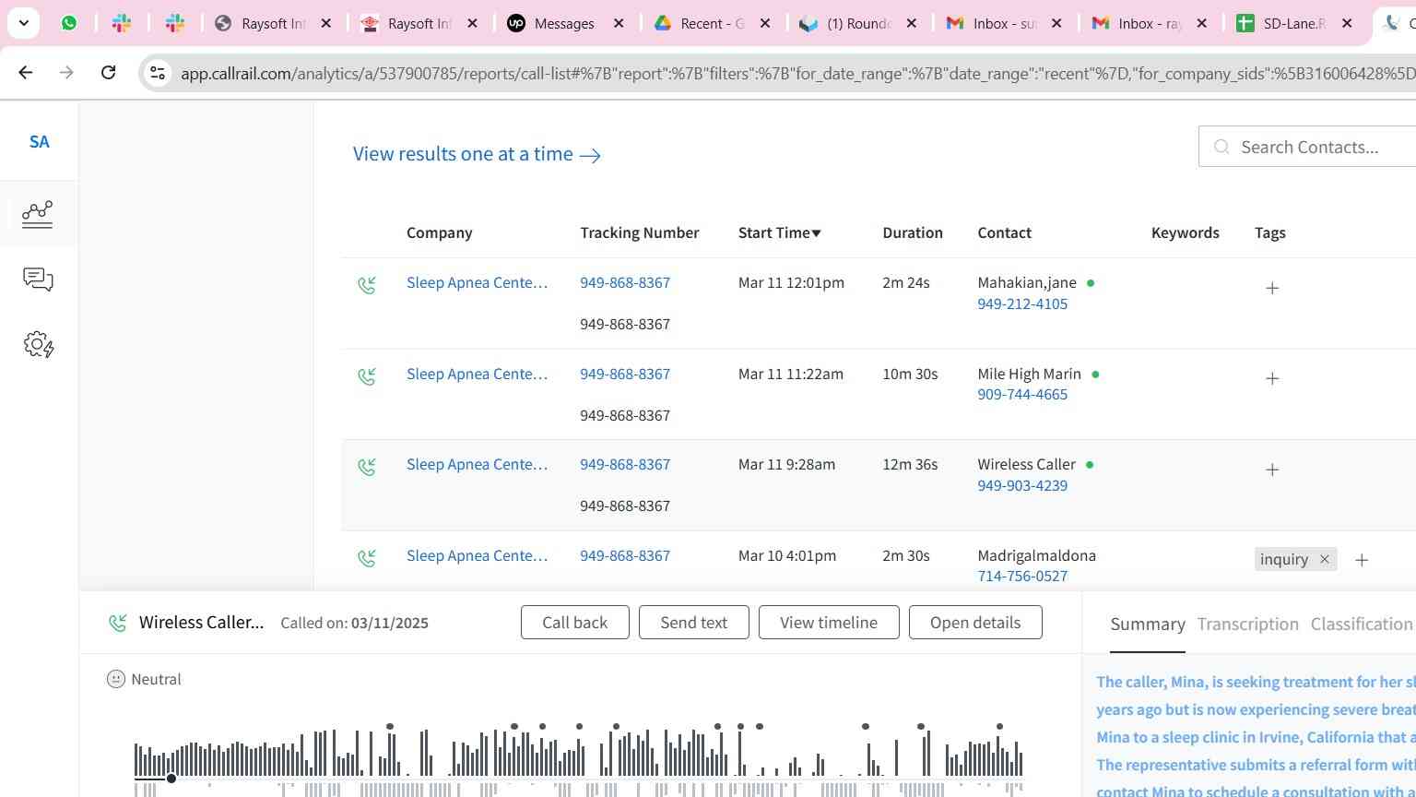Switch to the Classification tab
Viewport: 1416px width, 797px height.
pyautogui.click(x=1362, y=625)
